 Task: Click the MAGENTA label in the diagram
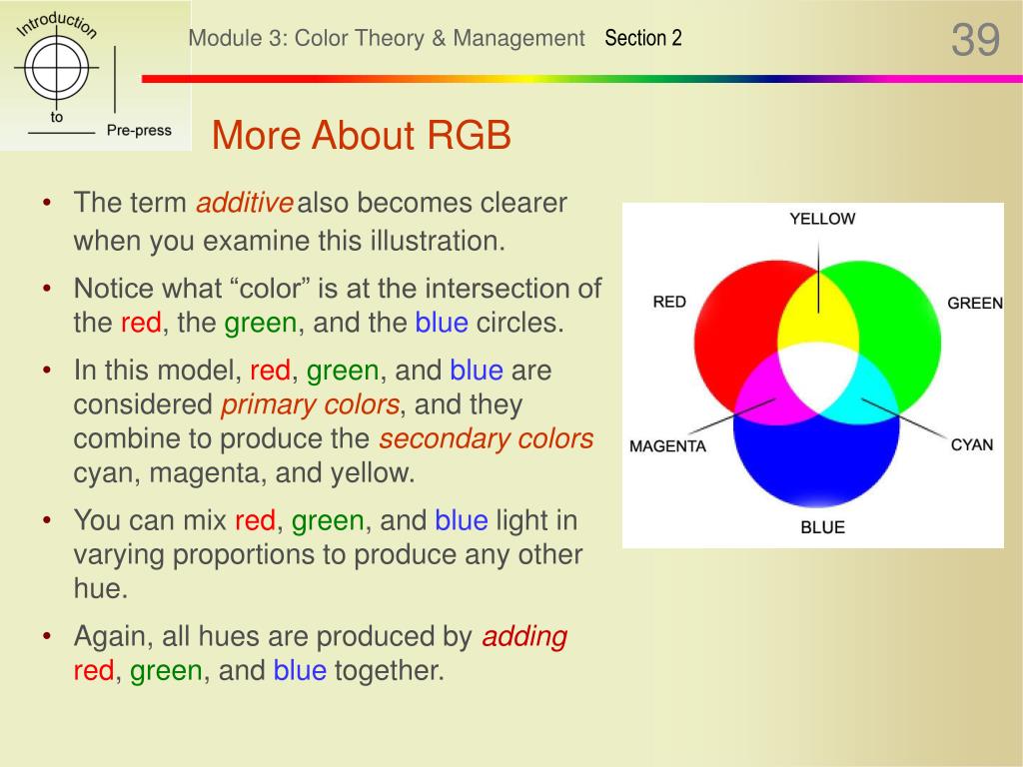click(x=667, y=446)
